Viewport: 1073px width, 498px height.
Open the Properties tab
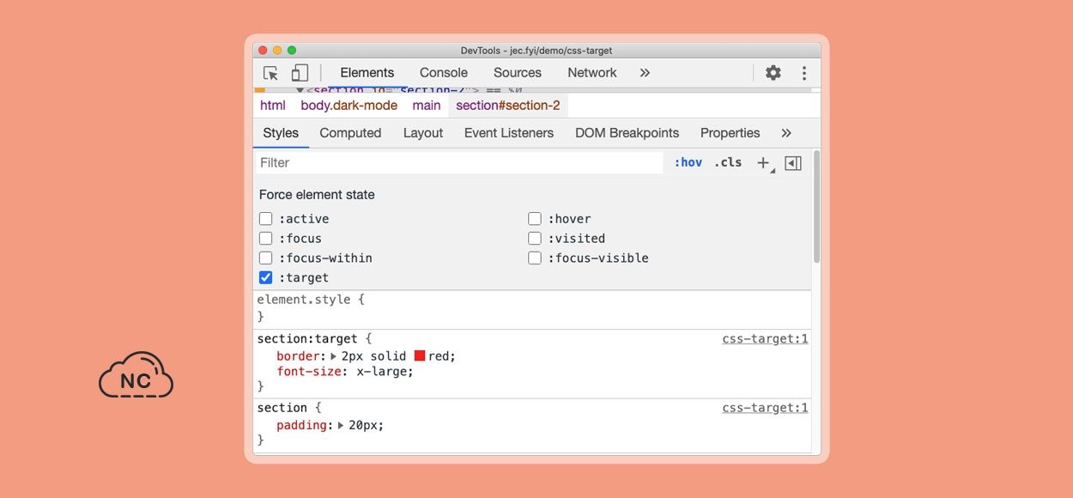pyautogui.click(x=730, y=133)
